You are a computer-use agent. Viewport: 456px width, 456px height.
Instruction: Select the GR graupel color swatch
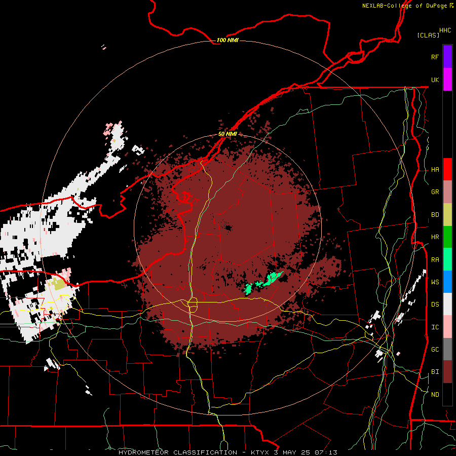pyautogui.click(x=447, y=192)
